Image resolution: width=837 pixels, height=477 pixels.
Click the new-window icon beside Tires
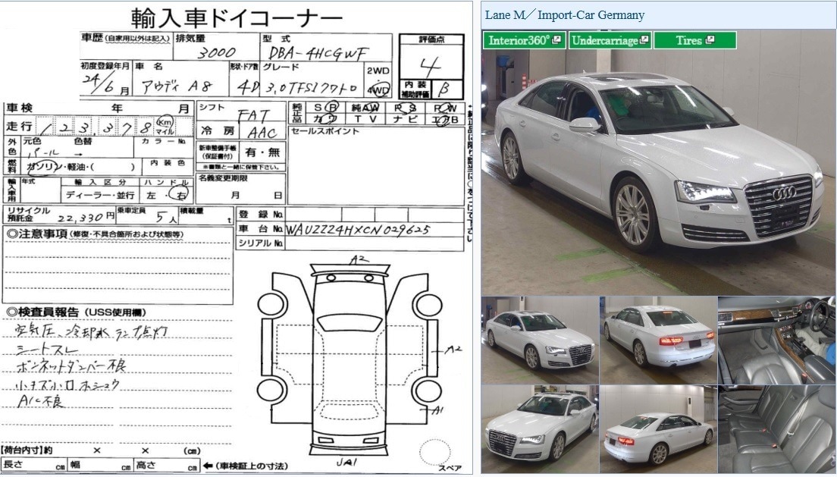pos(710,40)
